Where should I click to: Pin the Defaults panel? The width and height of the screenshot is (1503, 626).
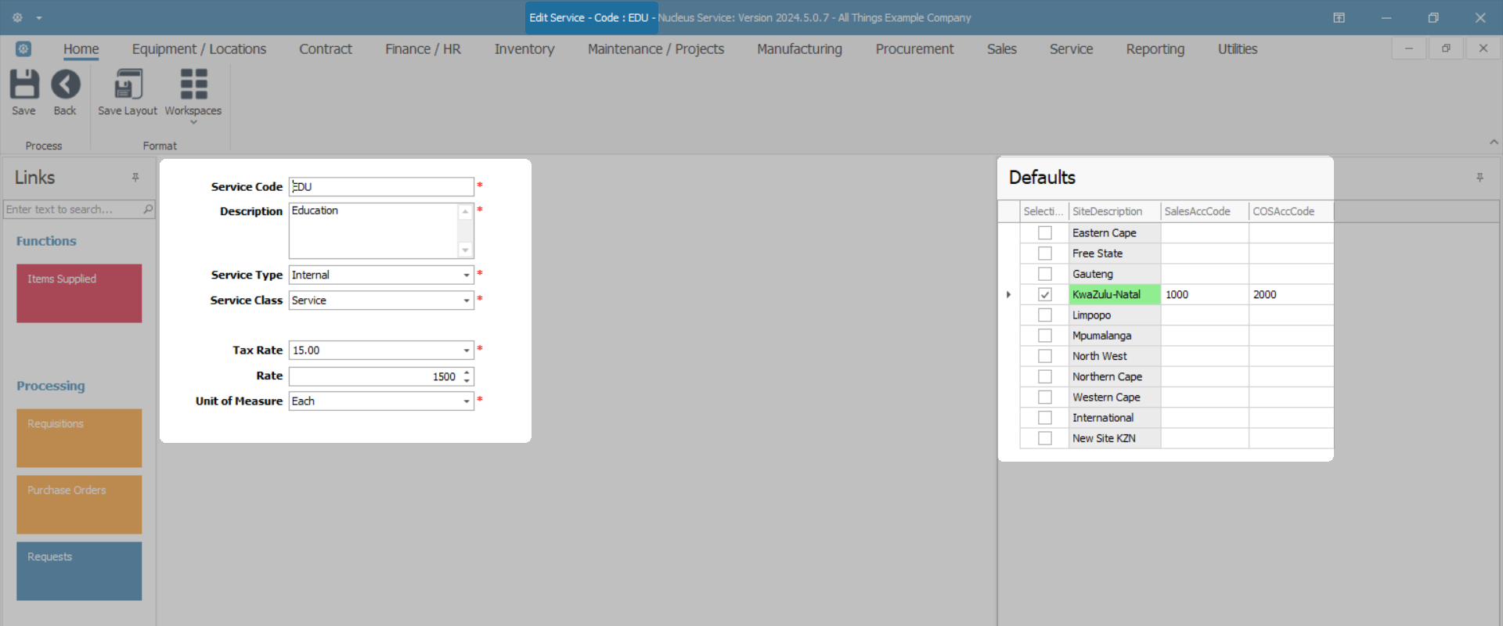pyautogui.click(x=1480, y=178)
